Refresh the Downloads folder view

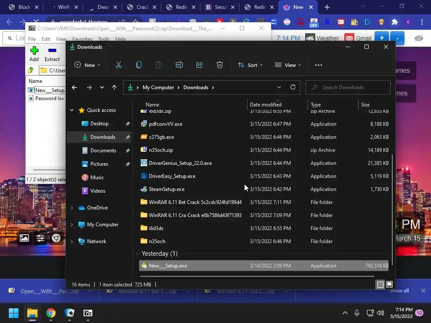tap(293, 87)
